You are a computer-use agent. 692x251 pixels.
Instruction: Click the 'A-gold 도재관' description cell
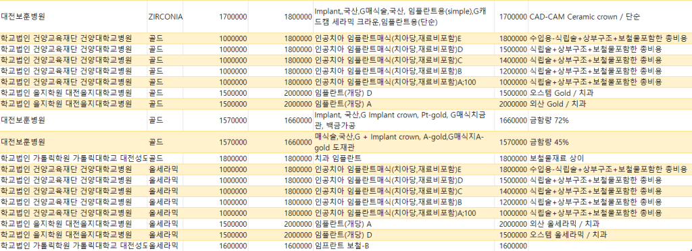[x=404, y=142]
